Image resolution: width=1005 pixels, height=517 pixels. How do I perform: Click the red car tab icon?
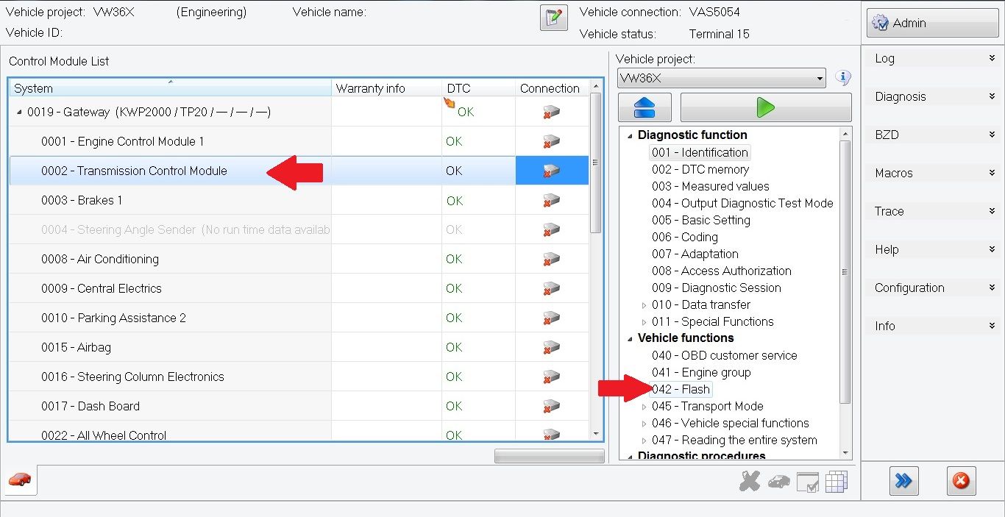pyautogui.click(x=20, y=479)
